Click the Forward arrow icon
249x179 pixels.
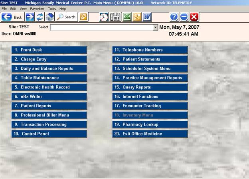pos(30,17)
